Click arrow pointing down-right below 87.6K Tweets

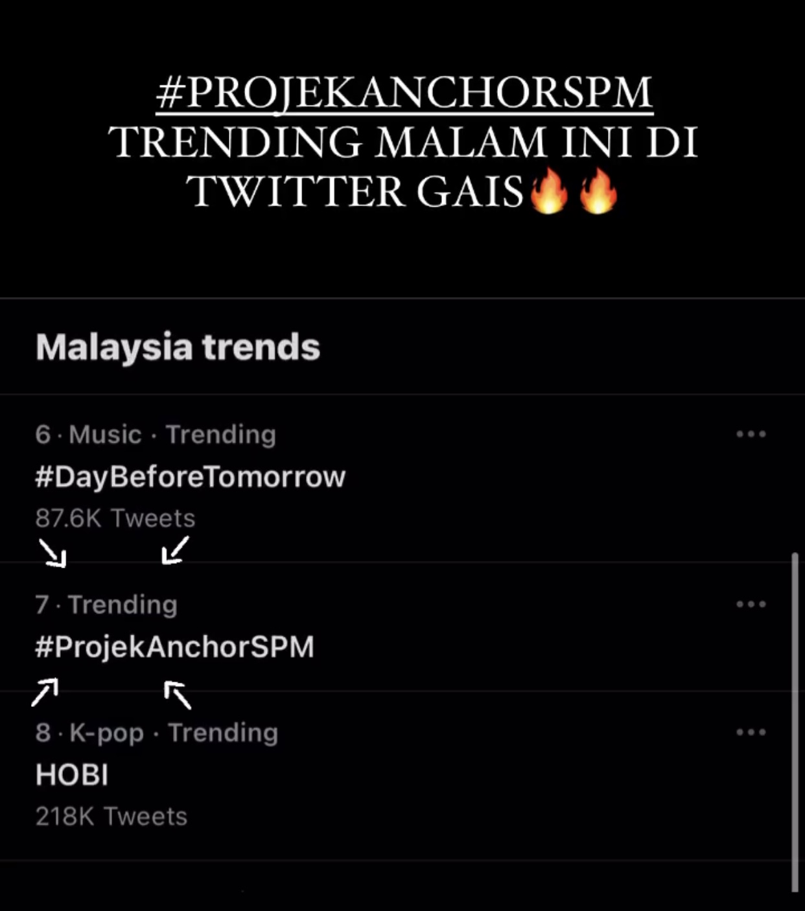coord(52,553)
